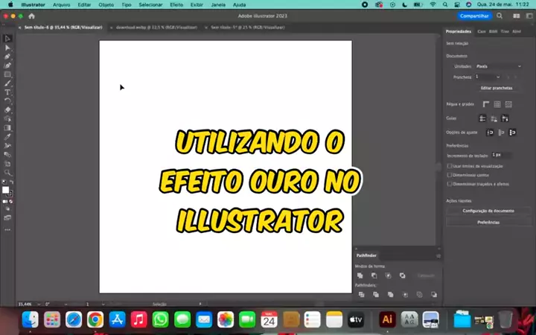Viewport: 536px width, 335px height.
Task: Click the Unite shape mode in Pathfinder
Action: pyautogui.click(x=360, y=275)
